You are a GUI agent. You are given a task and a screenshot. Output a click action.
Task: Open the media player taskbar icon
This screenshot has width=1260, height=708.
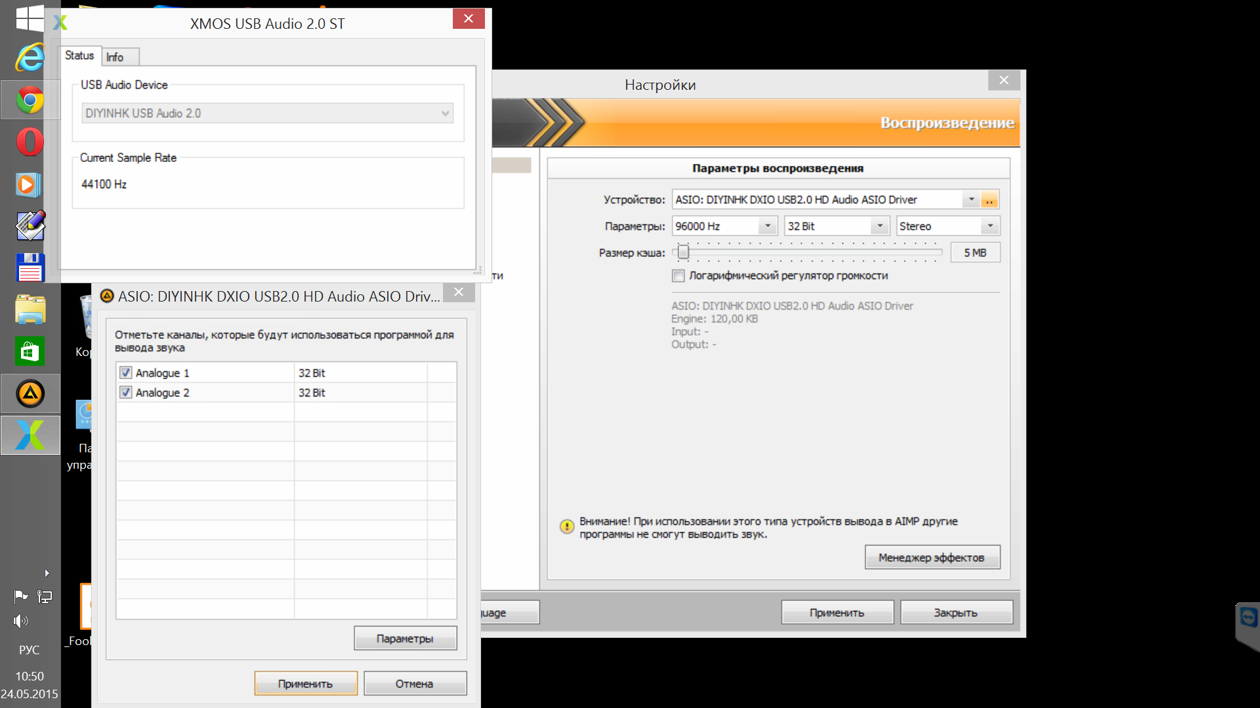tap(28, 185)
